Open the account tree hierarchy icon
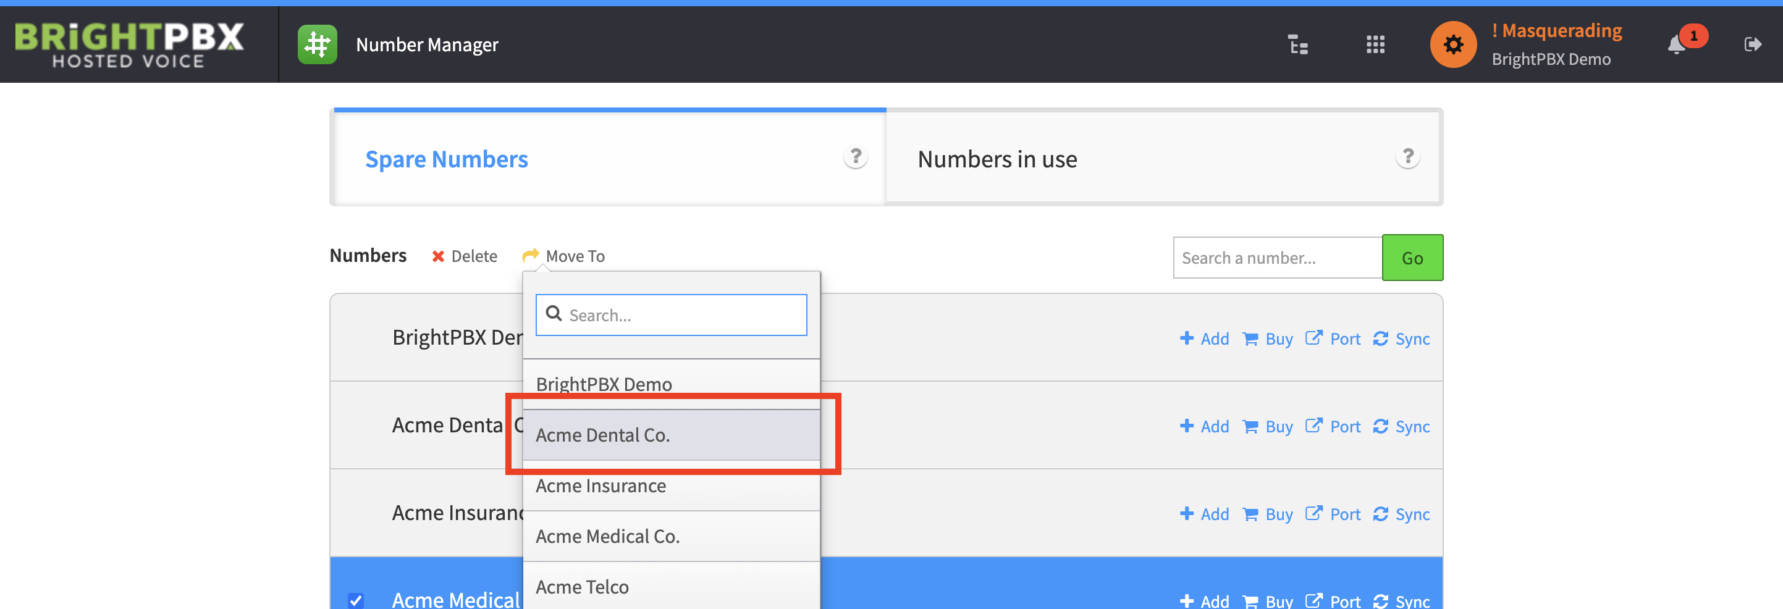Viewport: 1783px width, 609px height. [x=1298, y=45]
